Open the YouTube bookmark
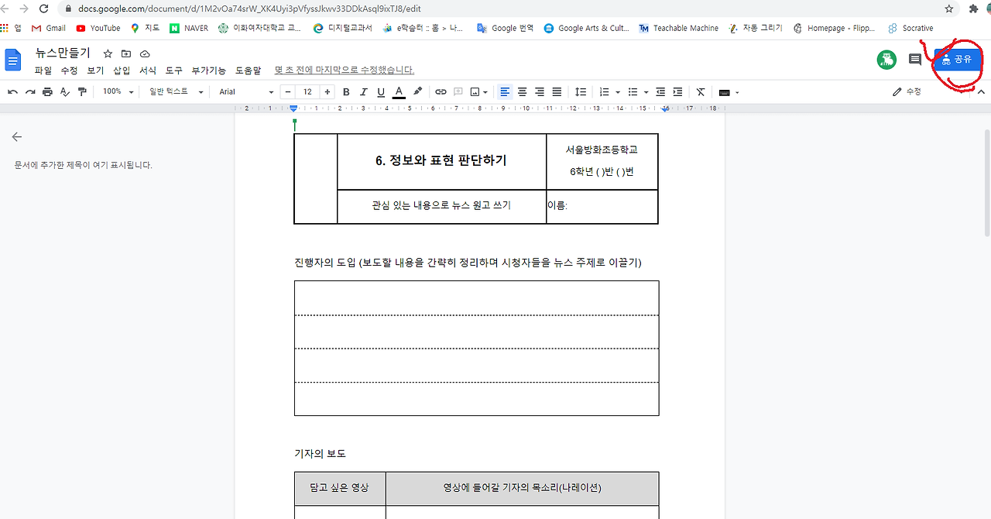 [x=98, y=28]
